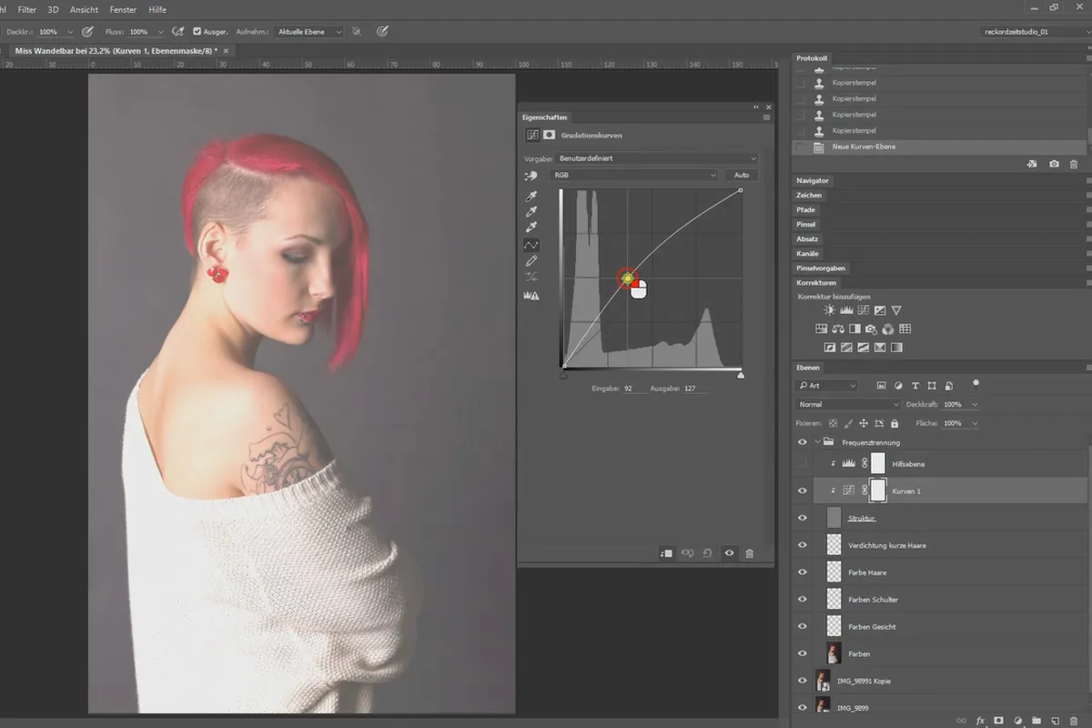Screen dimensions: 1092x728
Task: Click the view previous state icon
Action: (x=688, y=553)
